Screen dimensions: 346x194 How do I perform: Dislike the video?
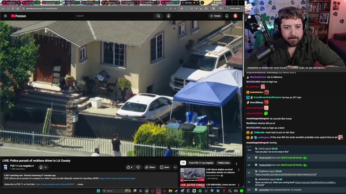click(x=138, y=167)
